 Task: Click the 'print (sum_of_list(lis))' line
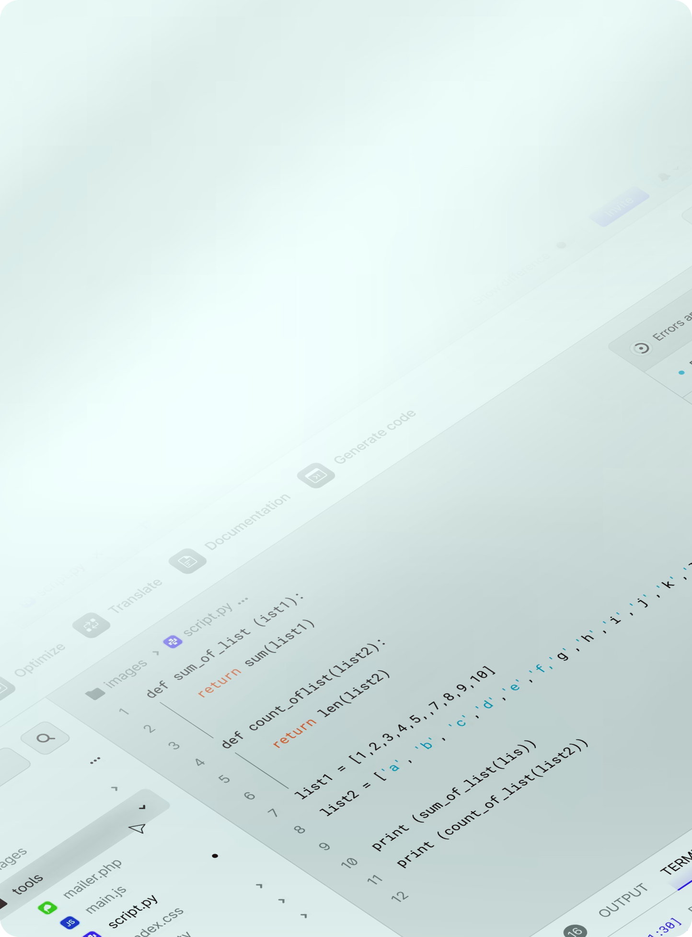[454, 796]
